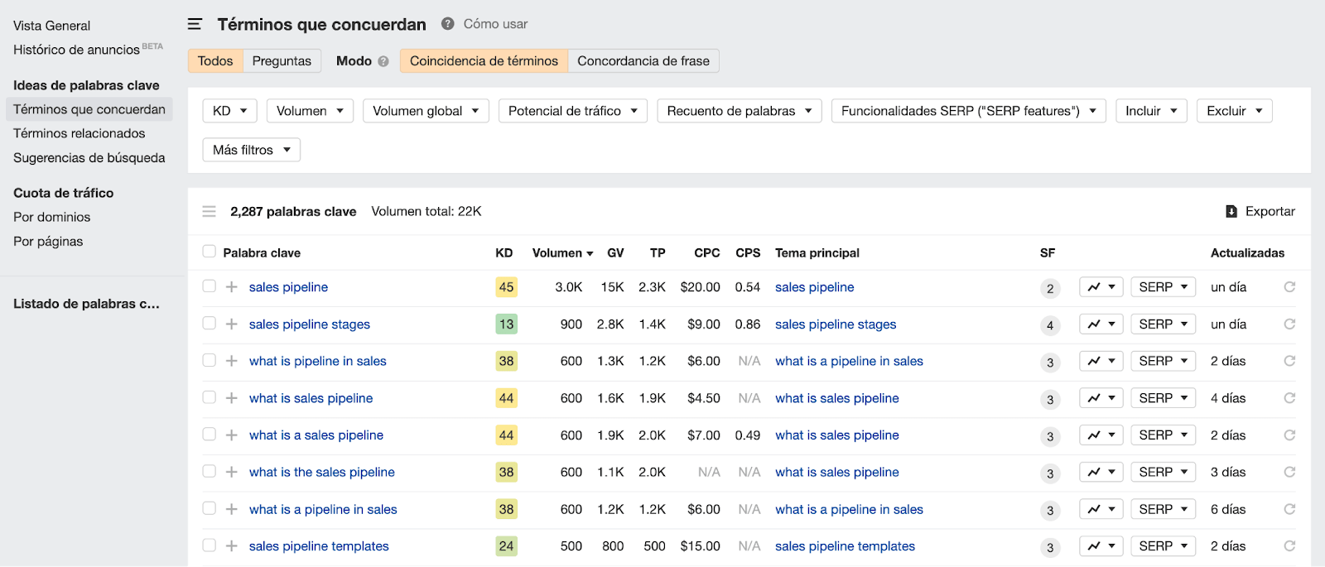Click the Exportar download icon

[1231, 212]
